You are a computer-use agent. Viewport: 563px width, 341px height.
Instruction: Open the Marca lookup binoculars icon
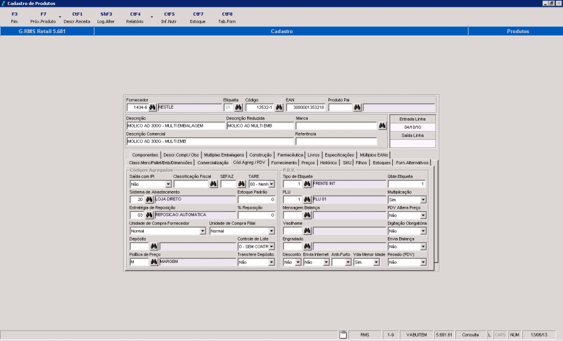click(x=382, y=126)
